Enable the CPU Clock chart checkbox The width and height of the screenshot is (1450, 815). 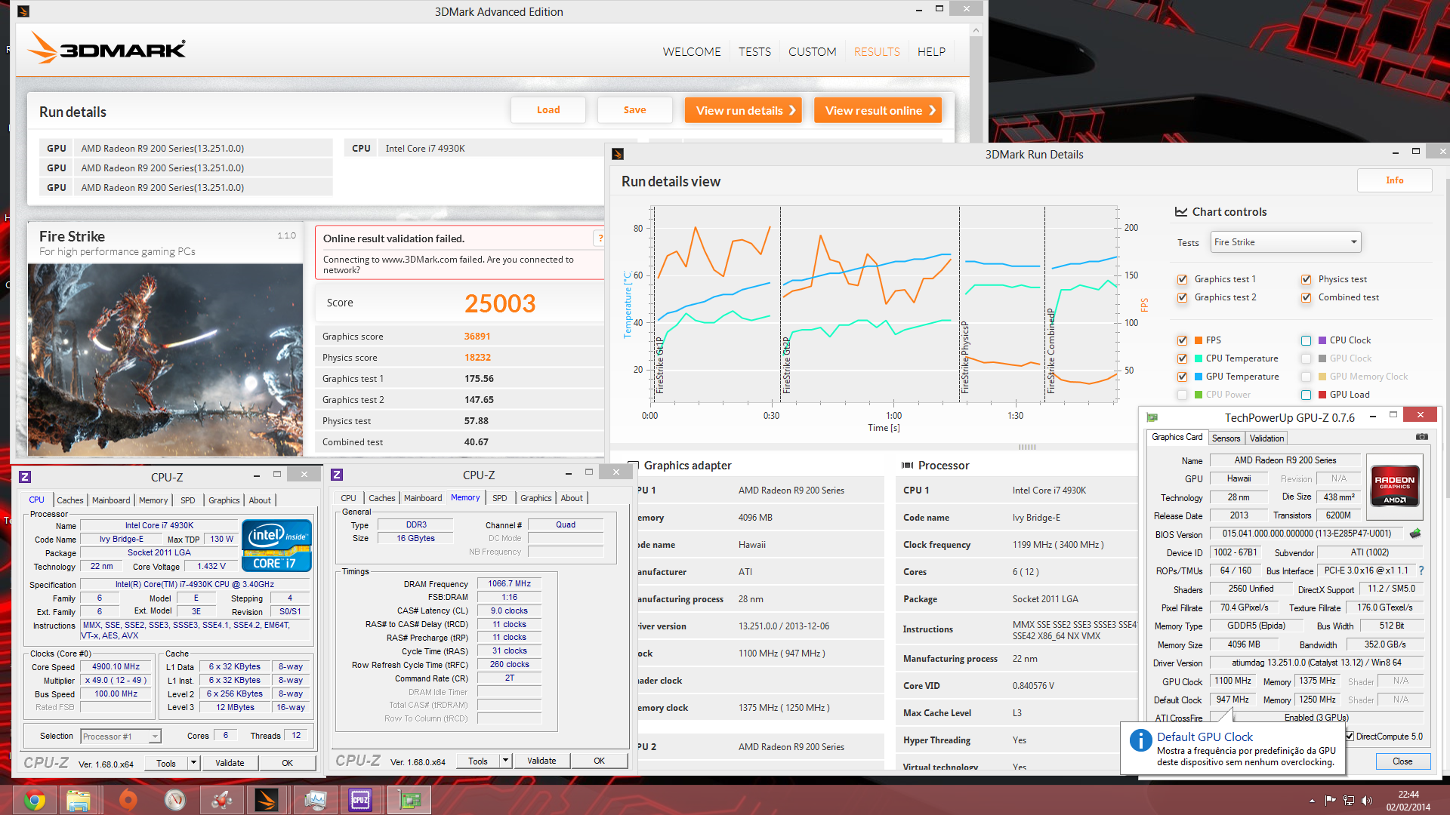[1306, 340]
